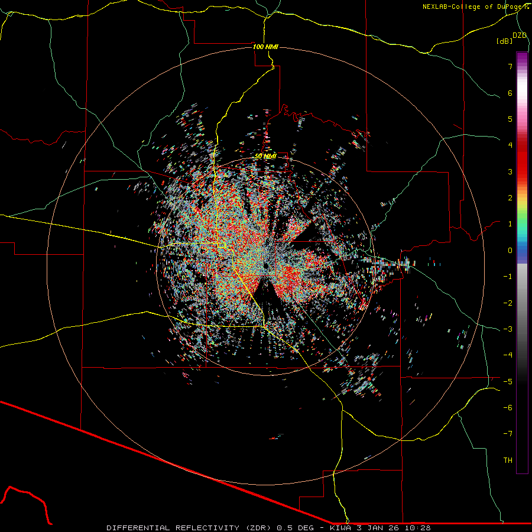Click the ZDR color bar legend

click(x=522, y=263)
